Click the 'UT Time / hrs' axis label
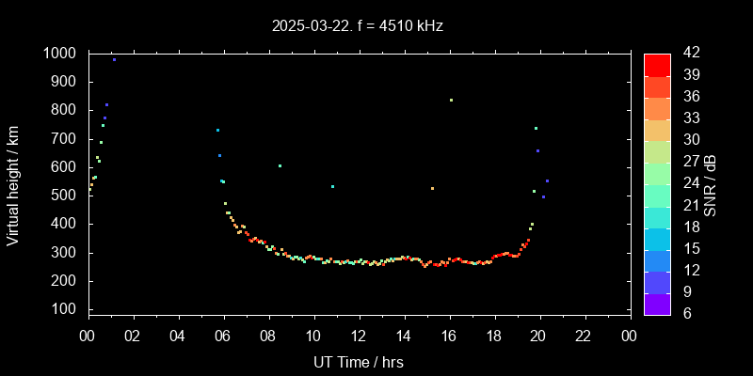This screenshot has height=376, width=753. point(359,361)
